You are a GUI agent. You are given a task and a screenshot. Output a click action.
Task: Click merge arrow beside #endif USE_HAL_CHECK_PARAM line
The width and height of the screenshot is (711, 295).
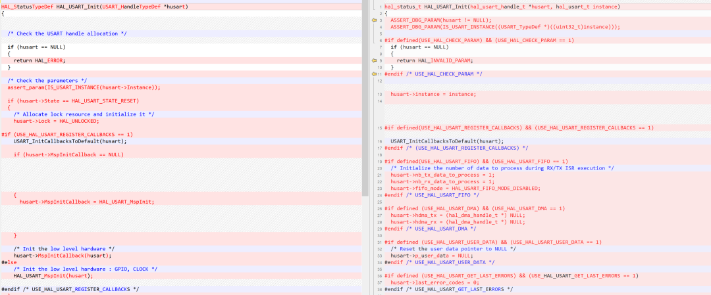pyautogui.click(x=374, y=74)
